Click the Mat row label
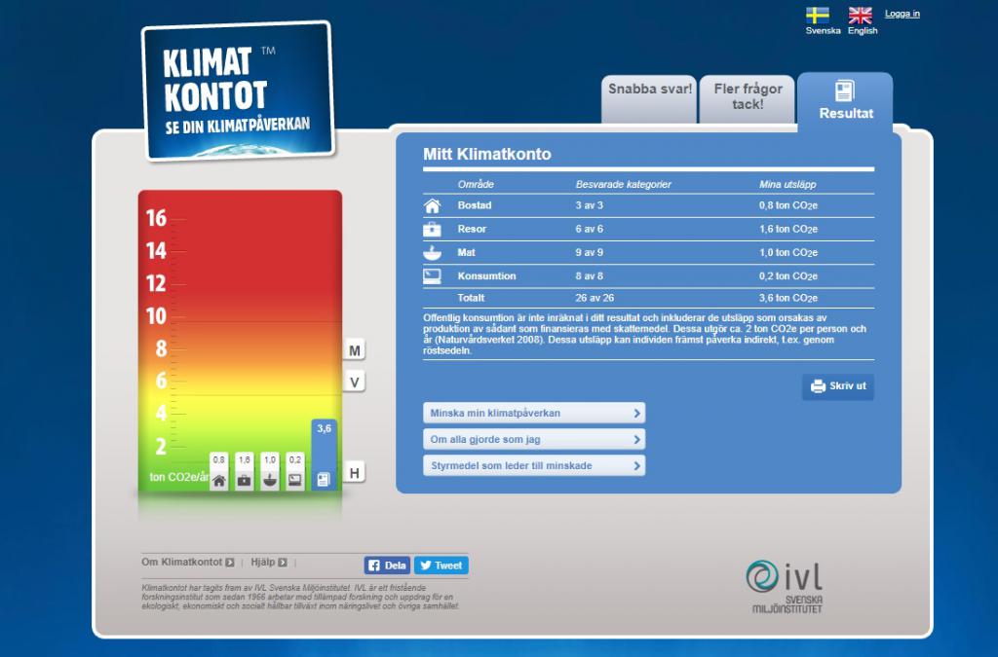998x657 pixels. [x=467, y=252]
